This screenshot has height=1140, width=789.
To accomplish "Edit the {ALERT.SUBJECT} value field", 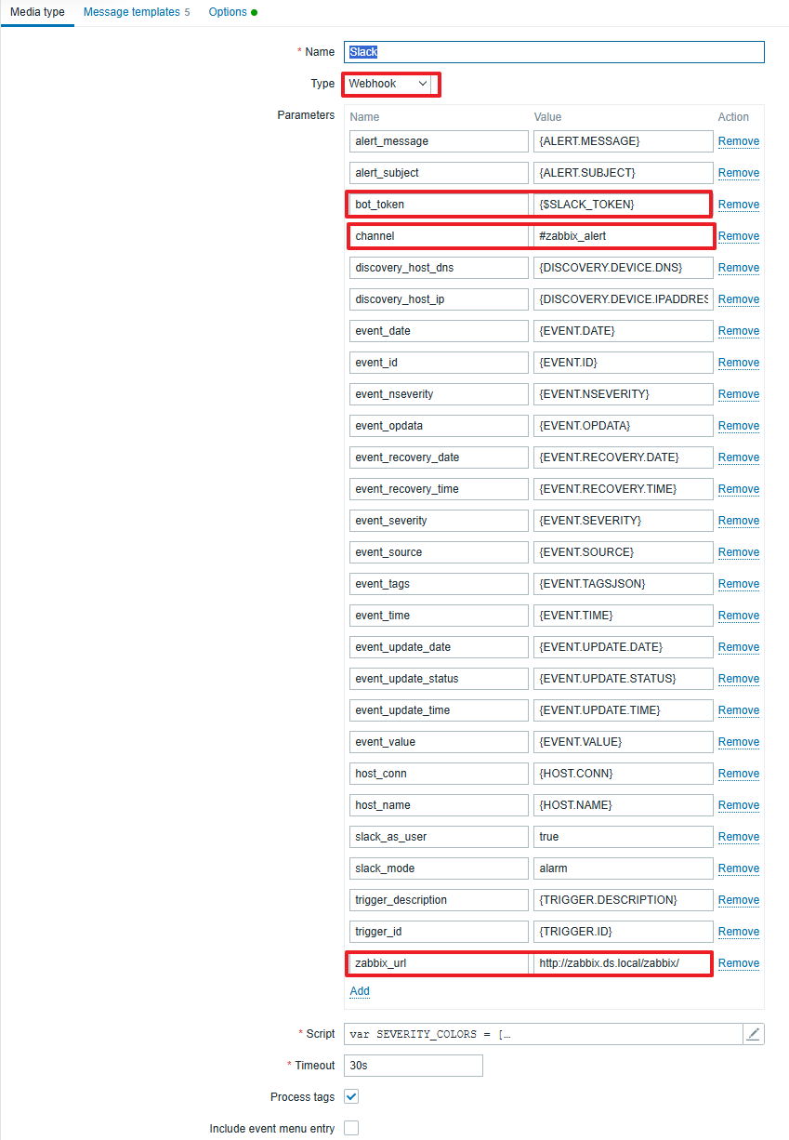I will [x=624, y=173].
